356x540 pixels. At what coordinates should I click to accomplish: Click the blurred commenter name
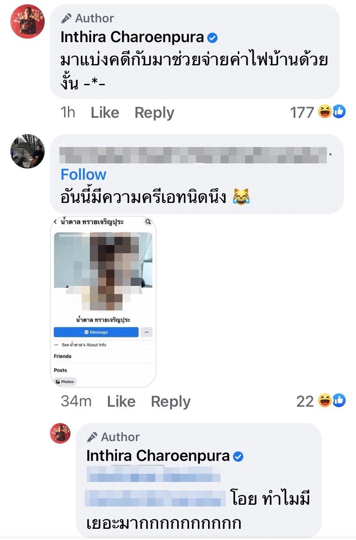click(x=193, y=155)
